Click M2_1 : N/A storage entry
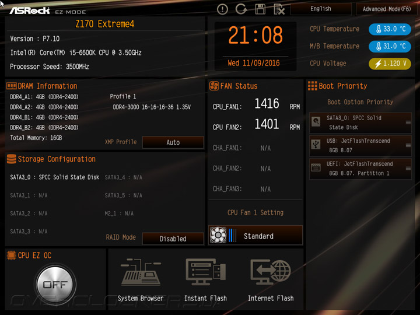Image resolution: width=420 pixels, height=315 pixels. (119, 213)
